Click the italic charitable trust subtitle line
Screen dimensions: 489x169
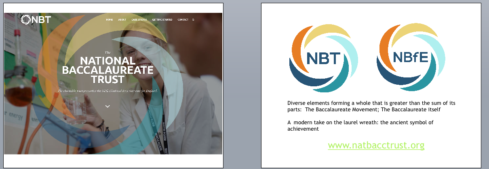pos(107,91)
